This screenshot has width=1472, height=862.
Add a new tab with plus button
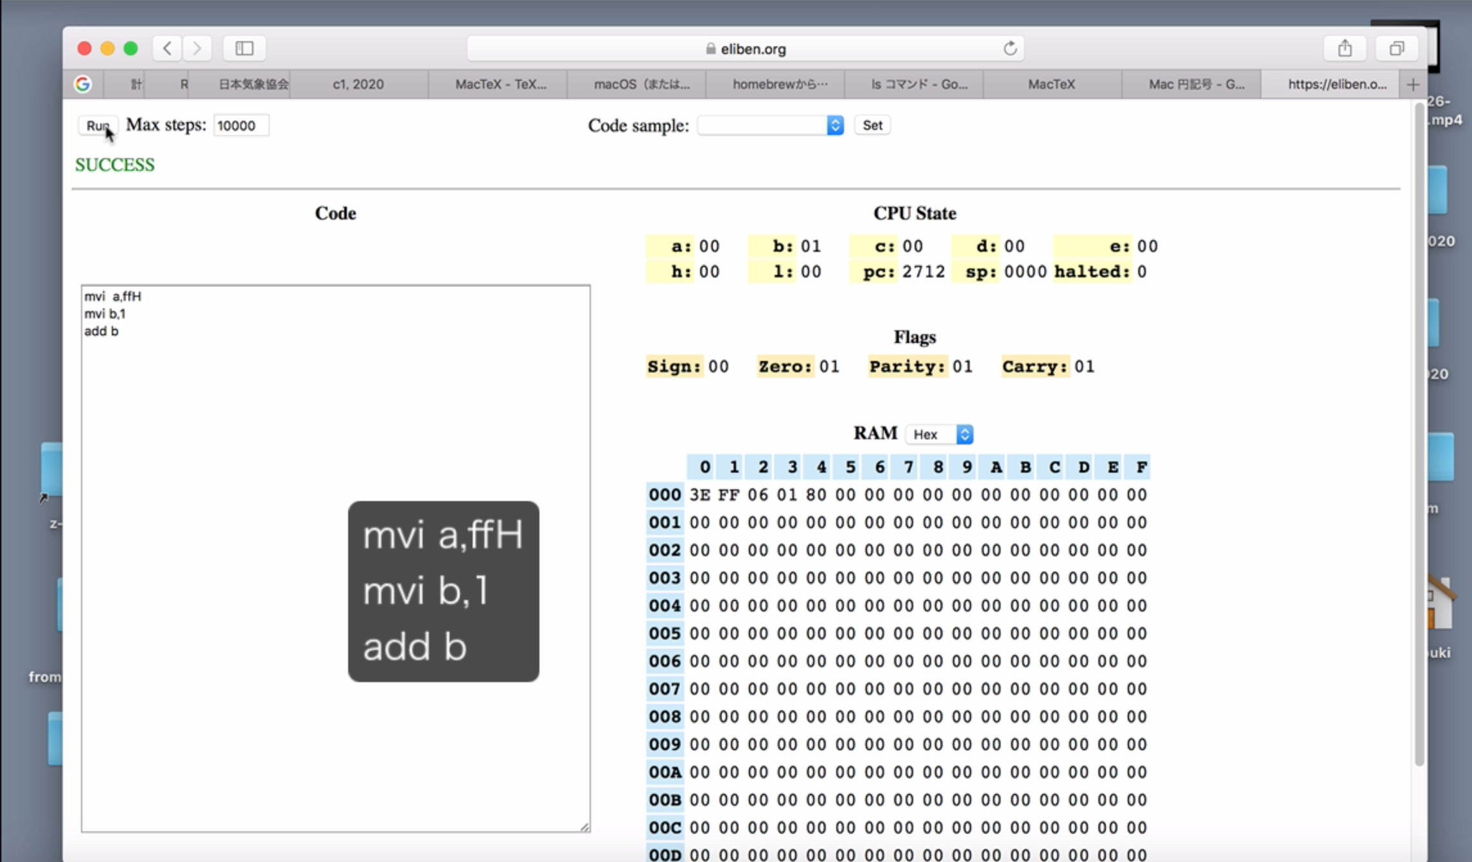(1413, 84)
